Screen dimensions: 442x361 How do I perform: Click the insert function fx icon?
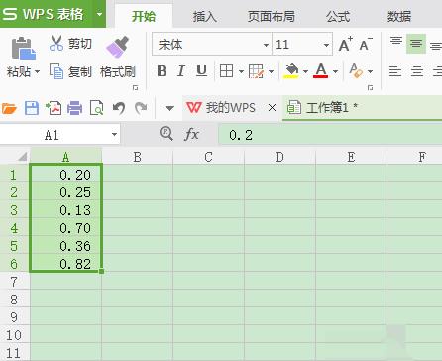pos(191,135)
